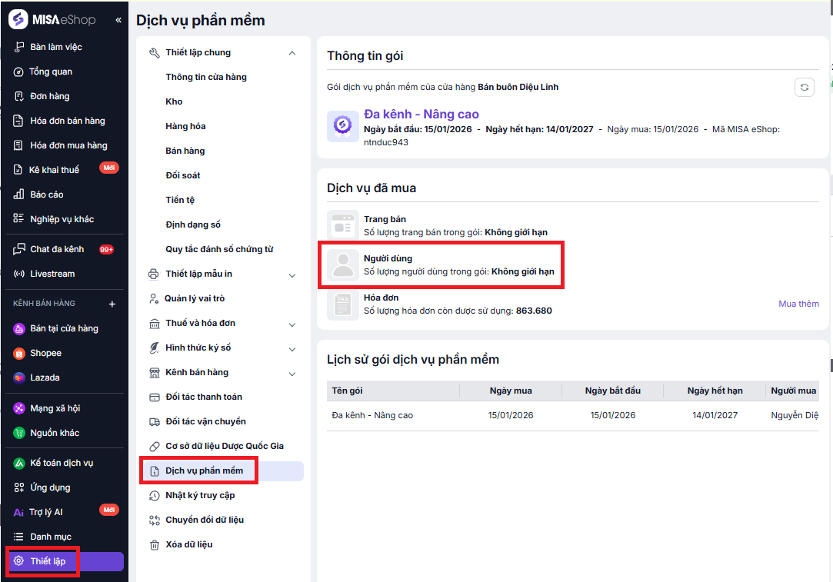Click Bán tại cửa hàng icon
The width and height of the screenshot is (833, 582).
coord(19,329)
